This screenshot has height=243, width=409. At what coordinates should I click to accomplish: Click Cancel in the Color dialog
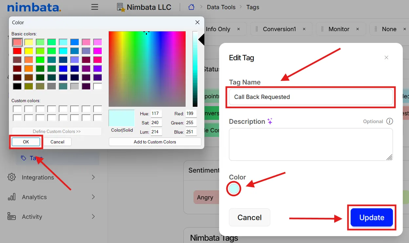tap(57, 142)
